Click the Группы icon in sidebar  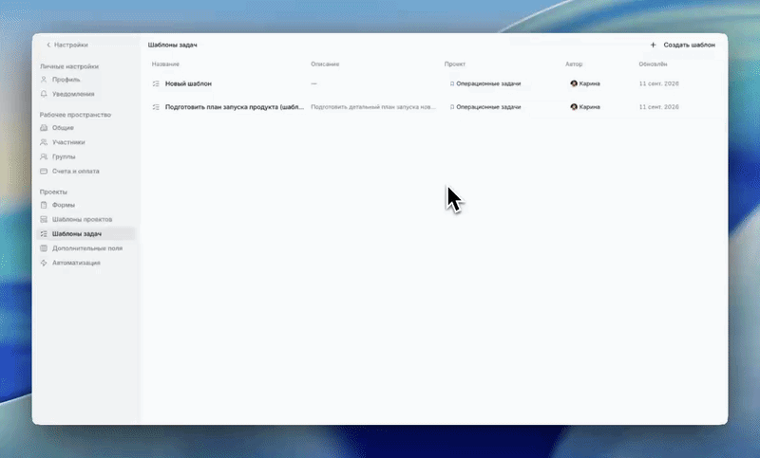click(x=44, y=156)
